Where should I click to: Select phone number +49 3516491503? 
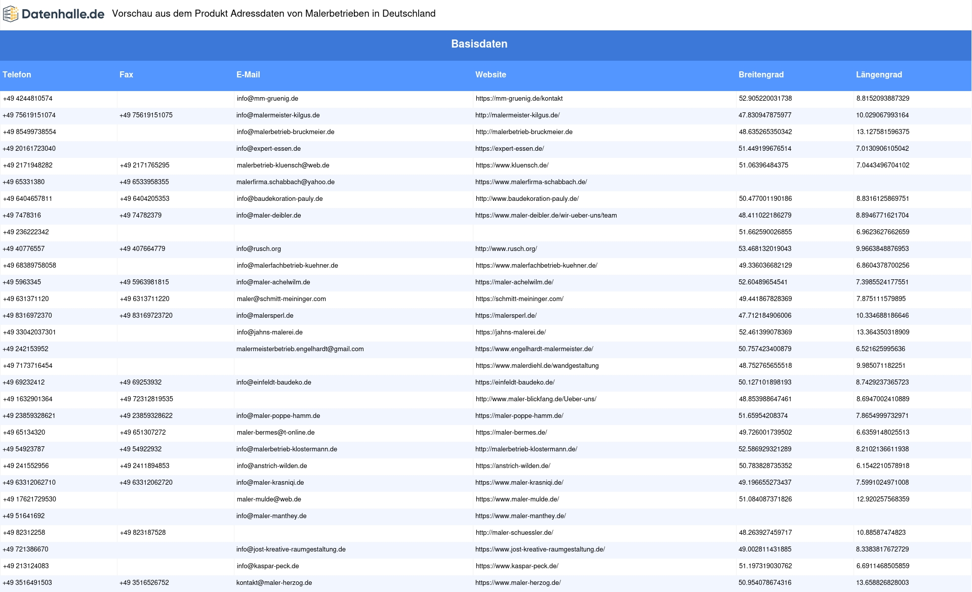click(x=27, y=583)
